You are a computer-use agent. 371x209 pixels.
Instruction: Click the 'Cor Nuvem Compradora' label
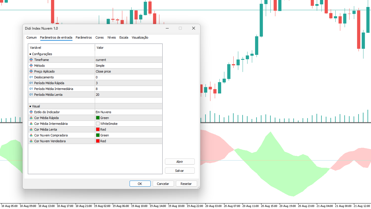coord(51,135)
